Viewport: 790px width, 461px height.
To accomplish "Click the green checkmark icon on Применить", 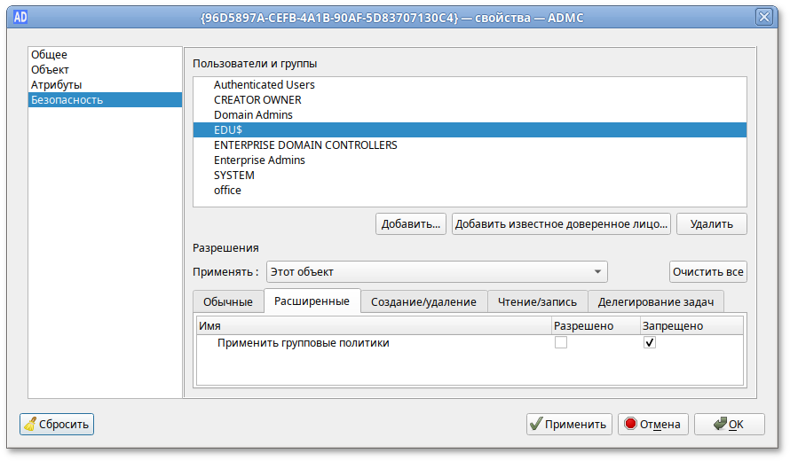I will 536,424.
